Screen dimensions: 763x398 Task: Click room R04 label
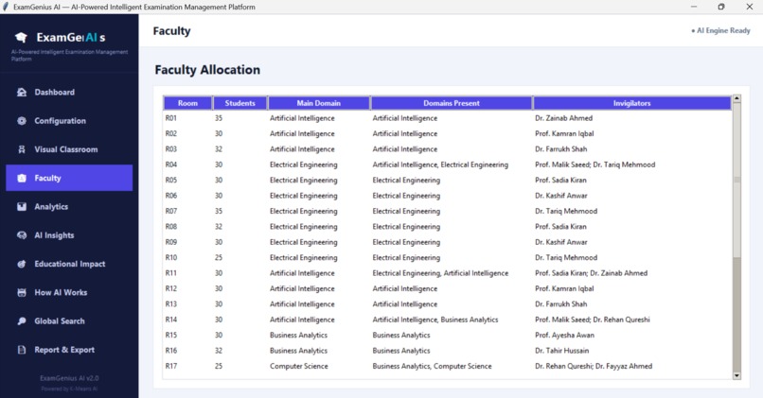170,164
